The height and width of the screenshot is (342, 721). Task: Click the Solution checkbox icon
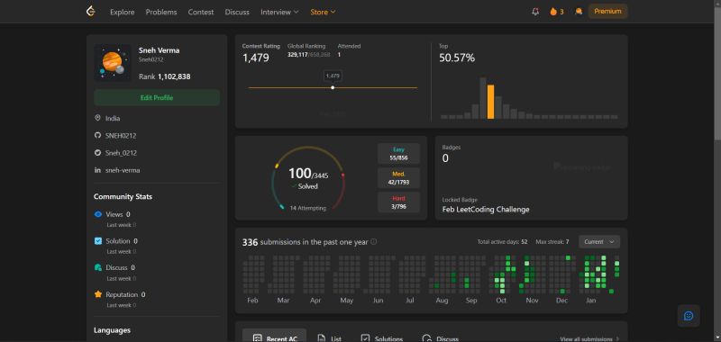pyautogui.click(x=98, y=241)
